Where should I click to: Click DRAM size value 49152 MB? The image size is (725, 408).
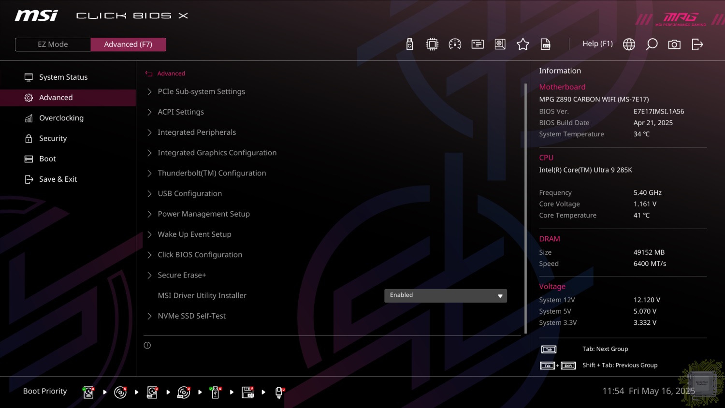649,252
